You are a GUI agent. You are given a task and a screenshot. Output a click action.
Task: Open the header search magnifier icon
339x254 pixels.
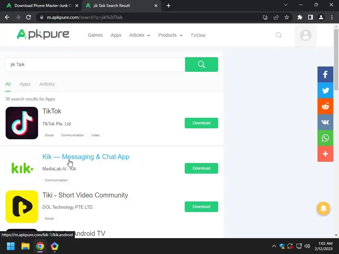click(279, 35)
